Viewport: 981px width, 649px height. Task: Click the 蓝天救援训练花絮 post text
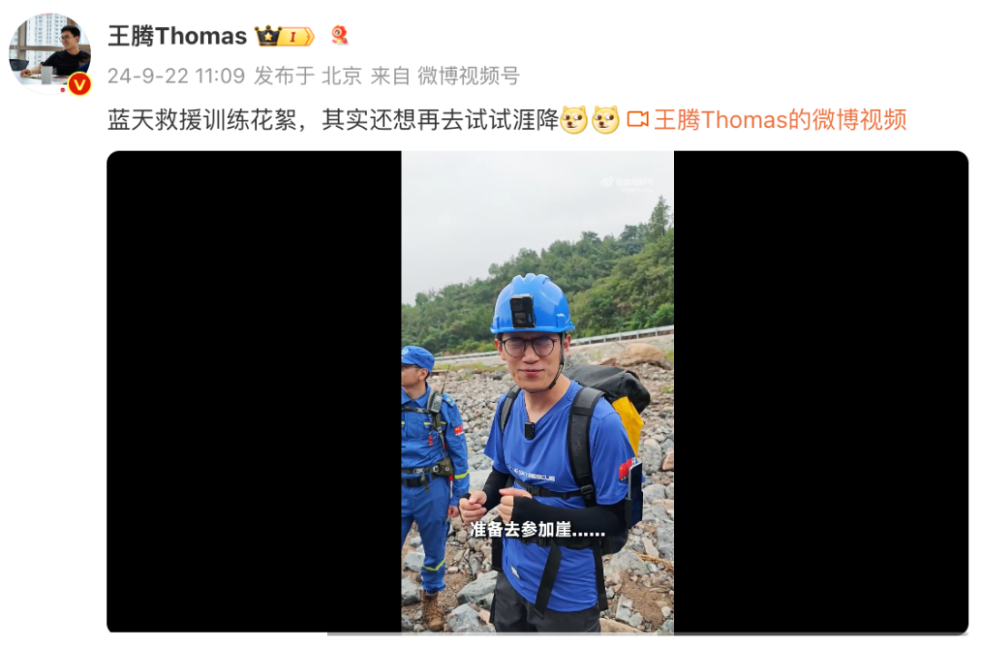click(202, 120)
